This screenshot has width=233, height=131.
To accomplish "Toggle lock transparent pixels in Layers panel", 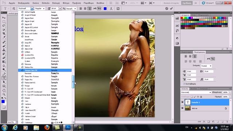I will pos(192,97).
